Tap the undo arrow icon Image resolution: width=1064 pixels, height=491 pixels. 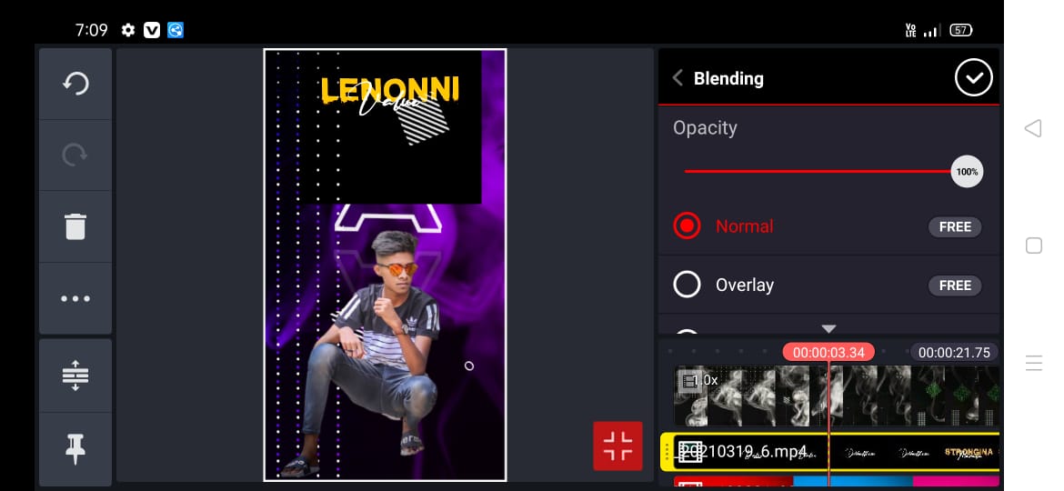75,84
